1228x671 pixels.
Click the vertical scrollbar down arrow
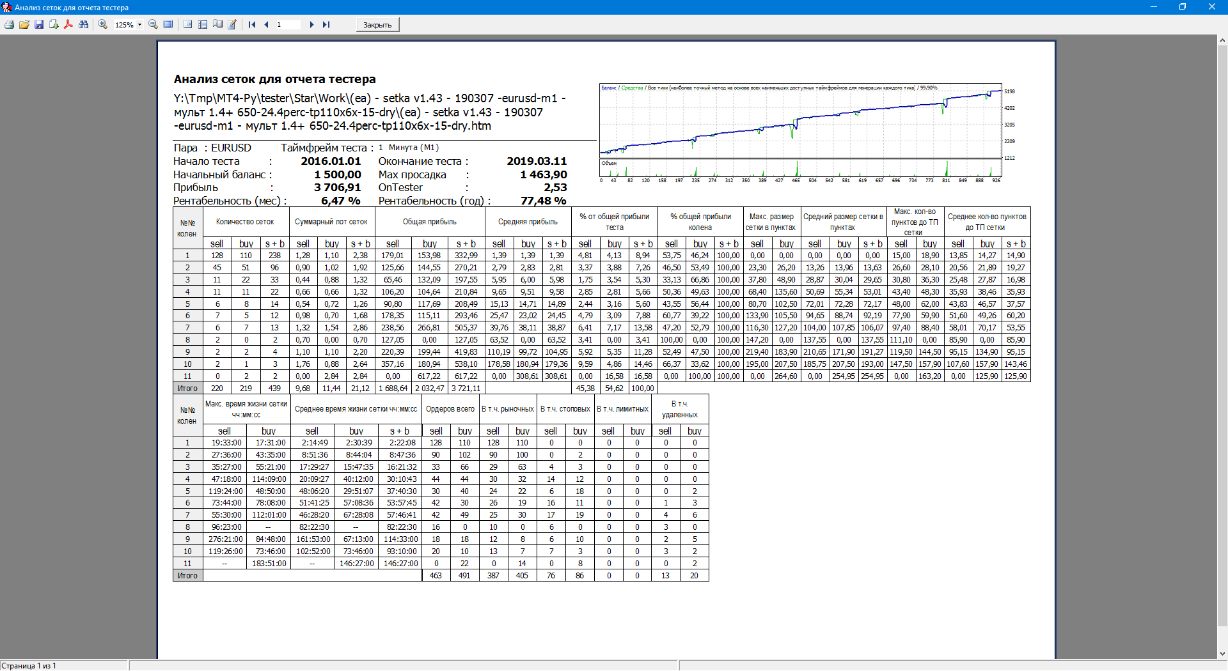coord(1222,654)
